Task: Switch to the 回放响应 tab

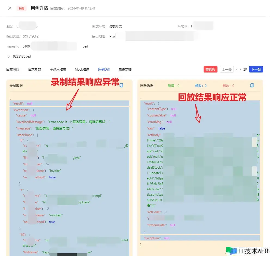Action: (x=13, y=69)
